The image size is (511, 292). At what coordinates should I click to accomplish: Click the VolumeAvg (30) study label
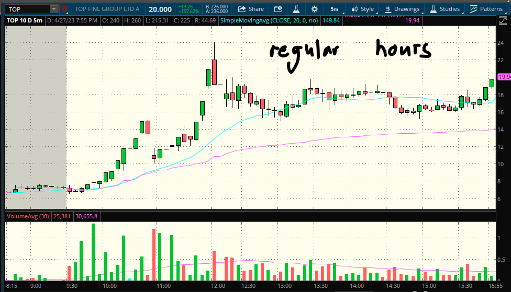28,216
